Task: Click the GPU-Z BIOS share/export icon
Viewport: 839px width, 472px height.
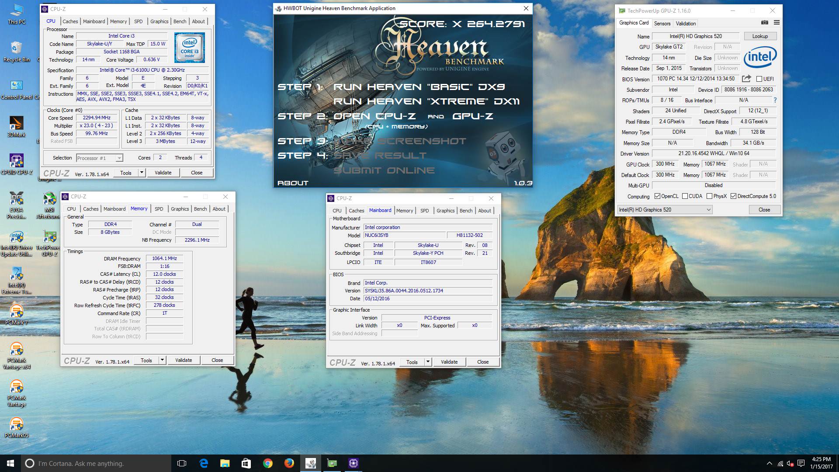Action: point(746,79)
